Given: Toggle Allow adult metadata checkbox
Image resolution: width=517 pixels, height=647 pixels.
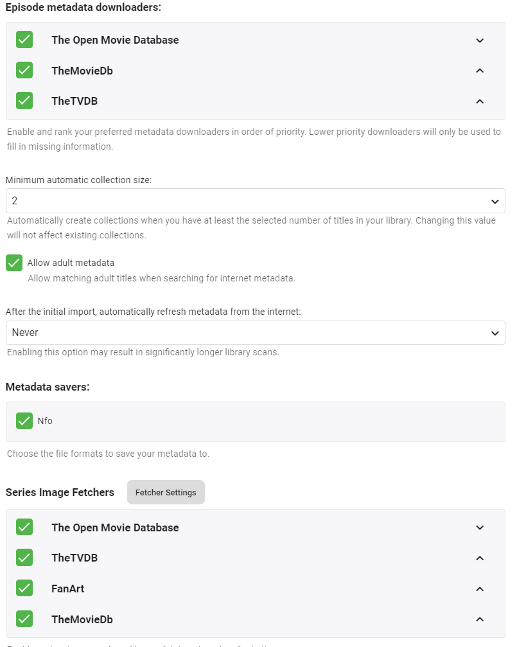Looking at the screenshot, I should [14, 263].
